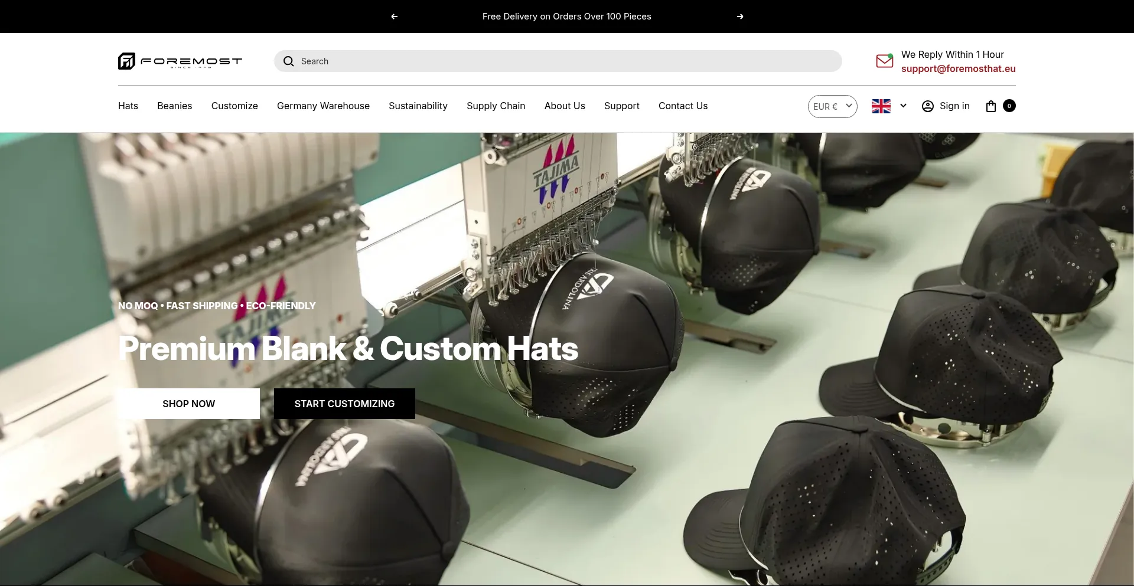Click the support@foremosthat.eu email link
The image size is (1134, 586).
pos(959,69)
